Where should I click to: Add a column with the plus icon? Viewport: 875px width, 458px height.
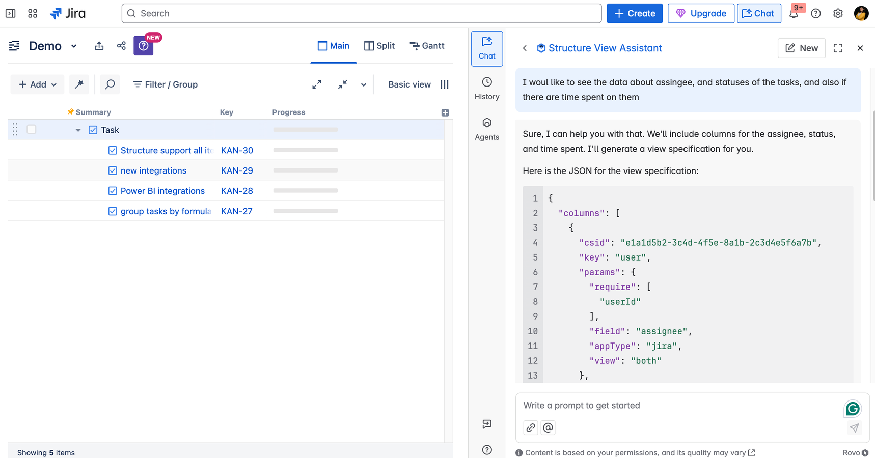445,112
